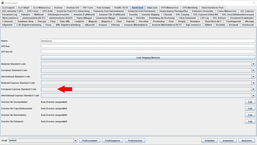Select the PostNL REST tab
The height and width of the screenshot is (145, 257).
[x=121, y=8]
